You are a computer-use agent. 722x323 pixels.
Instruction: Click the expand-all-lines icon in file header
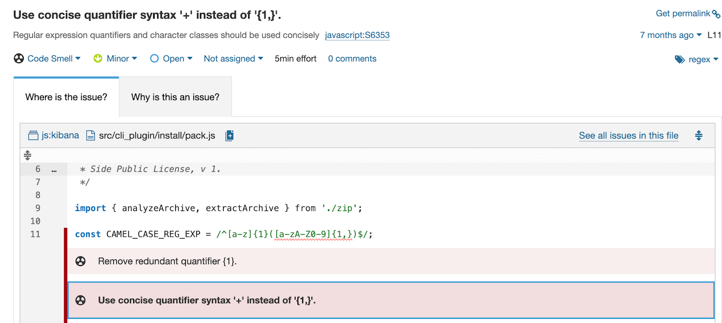(x=699, y=135)
